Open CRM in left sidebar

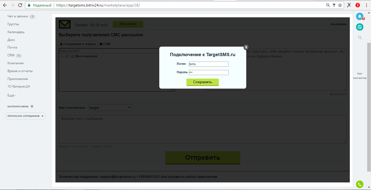point(11,56)
